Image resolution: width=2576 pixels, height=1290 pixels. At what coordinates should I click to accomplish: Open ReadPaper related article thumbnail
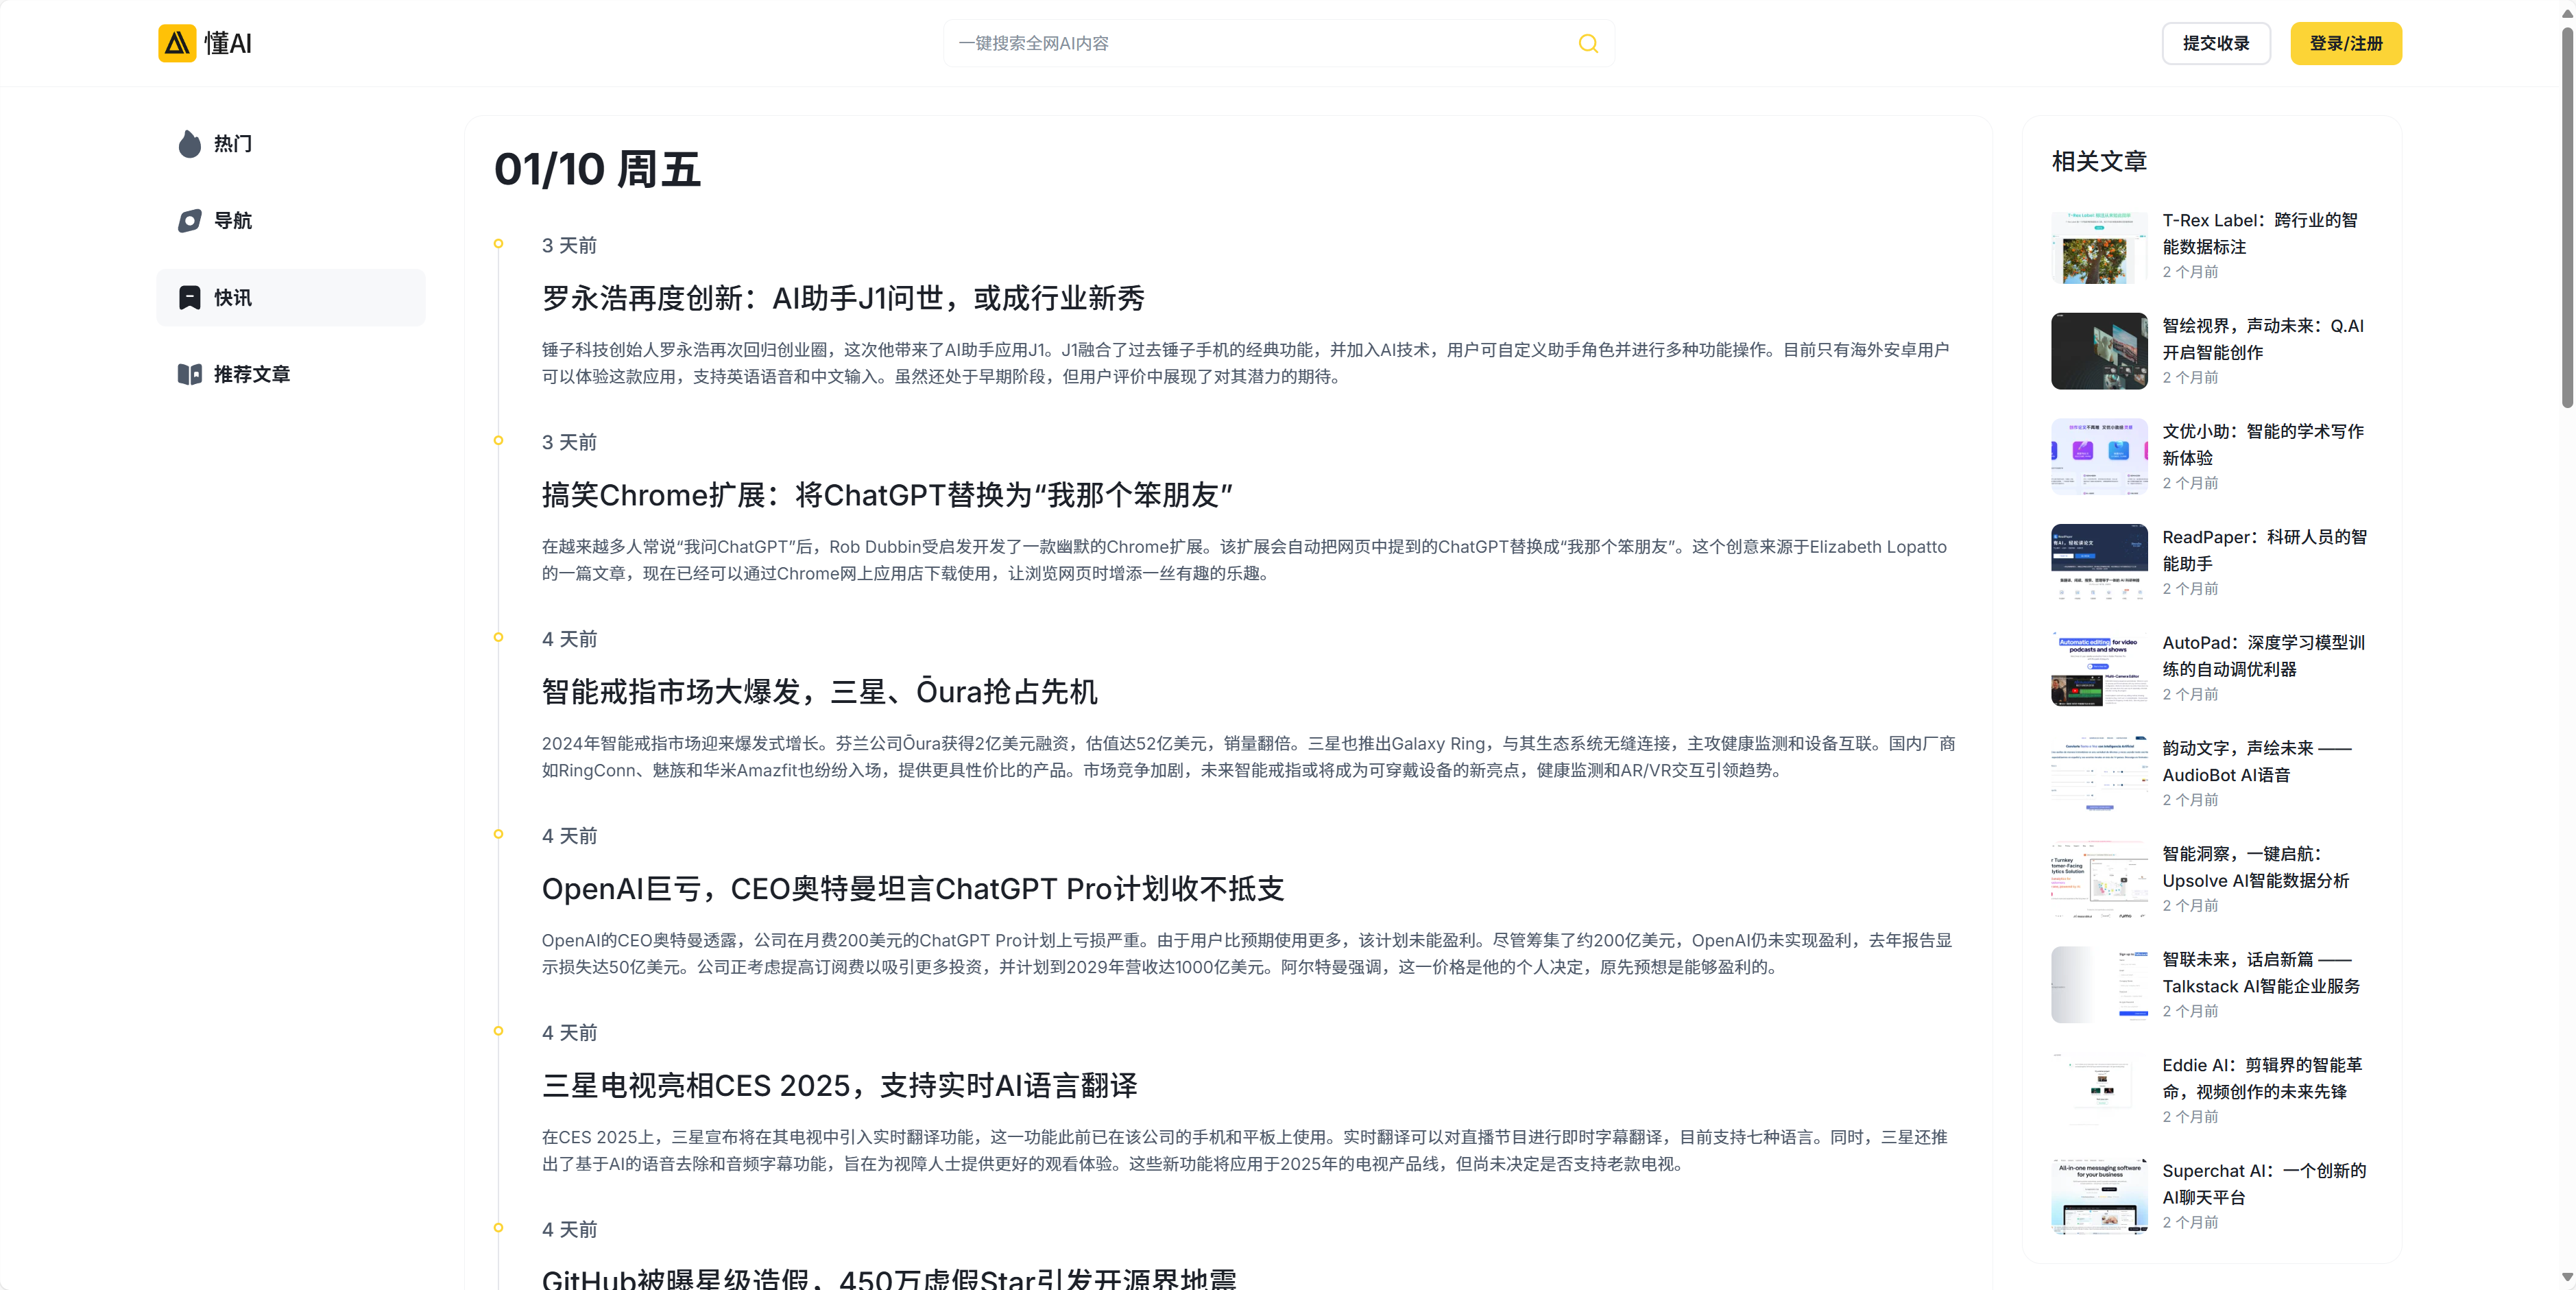click(2098, 562)
